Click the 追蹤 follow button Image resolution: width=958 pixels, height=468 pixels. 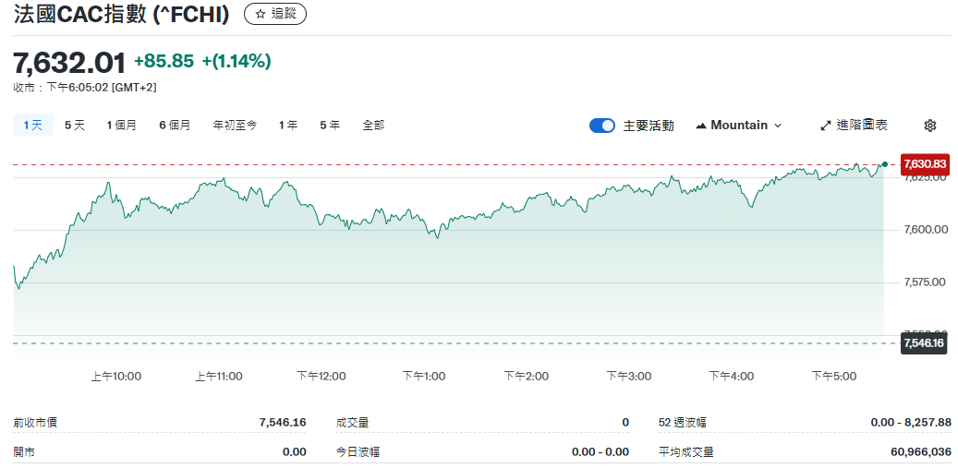(275, 14)
